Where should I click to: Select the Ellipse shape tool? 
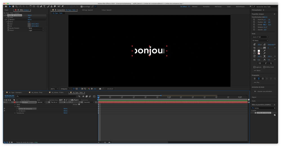[x=38, y=6]
